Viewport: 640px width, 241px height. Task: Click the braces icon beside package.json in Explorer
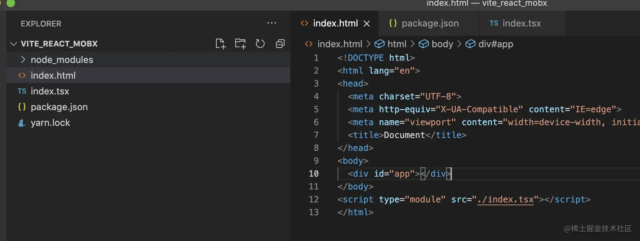pos(22,107)
